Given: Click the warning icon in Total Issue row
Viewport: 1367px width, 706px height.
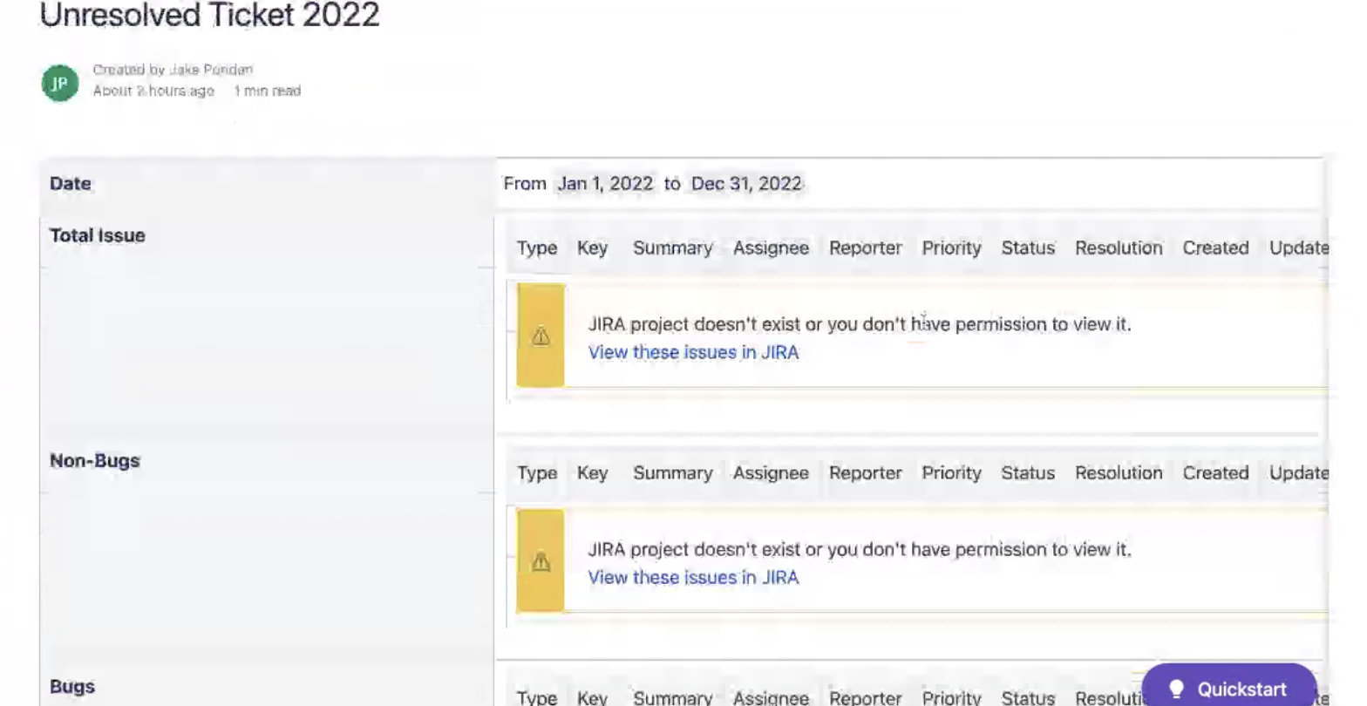Looking at the screenshot, I should (541, 336).
